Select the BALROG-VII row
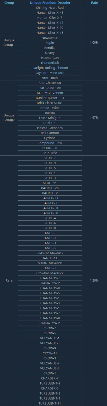This screenshot has width=107, height=406. 50,188
